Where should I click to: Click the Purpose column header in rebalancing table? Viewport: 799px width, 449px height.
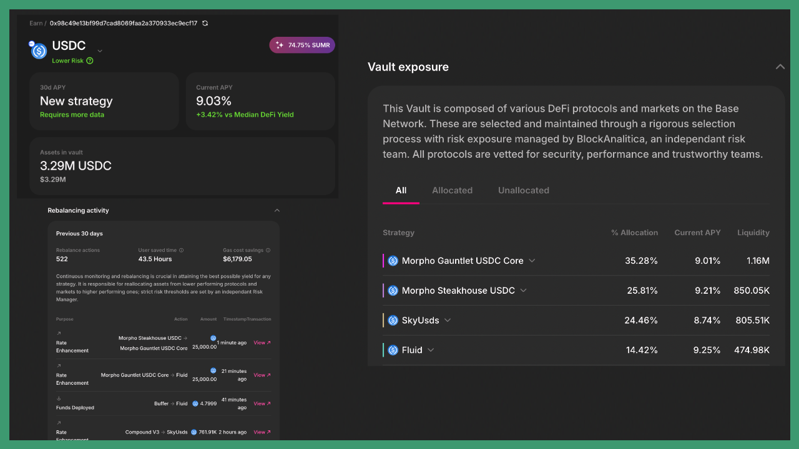(64, 319)
